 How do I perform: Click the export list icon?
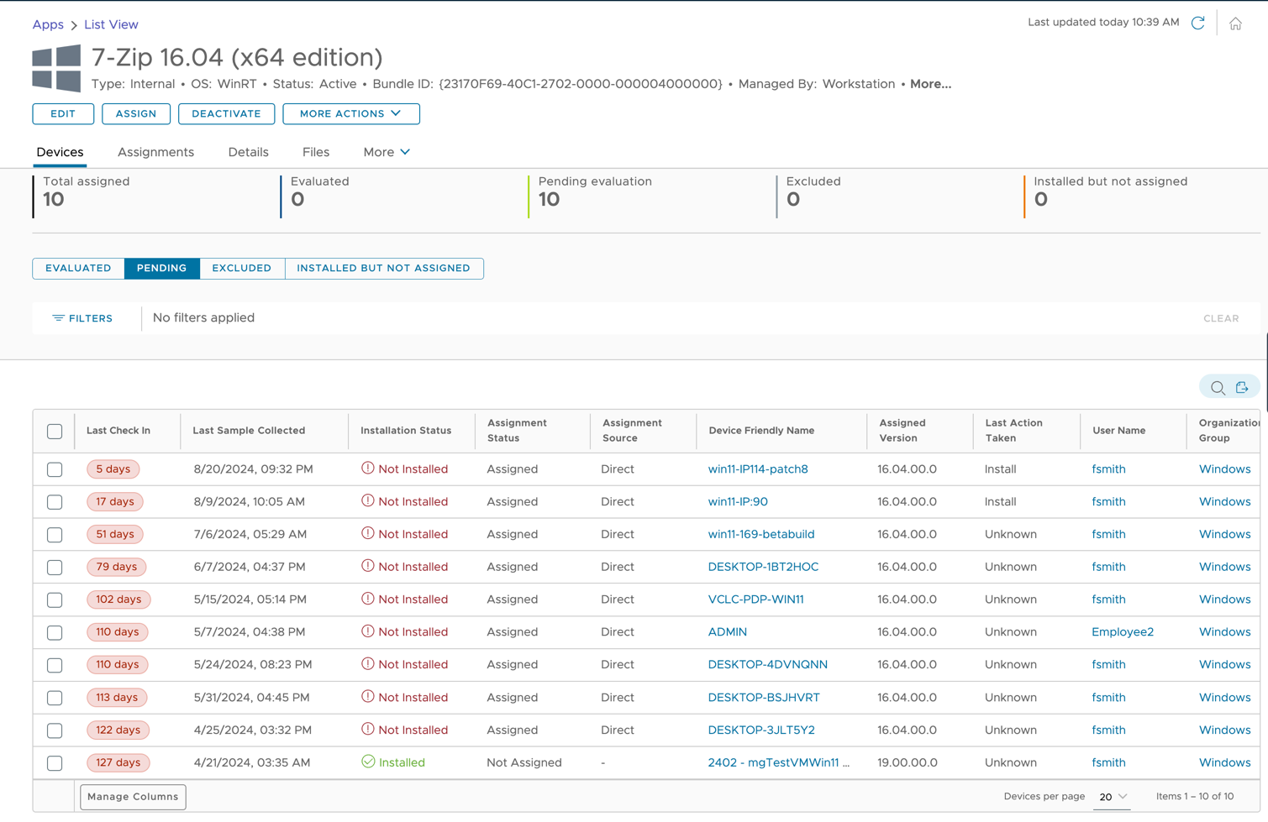click(x=1242, y=387)
